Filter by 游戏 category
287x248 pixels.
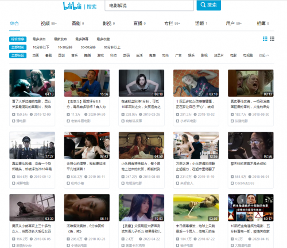[x=100, y=55]
